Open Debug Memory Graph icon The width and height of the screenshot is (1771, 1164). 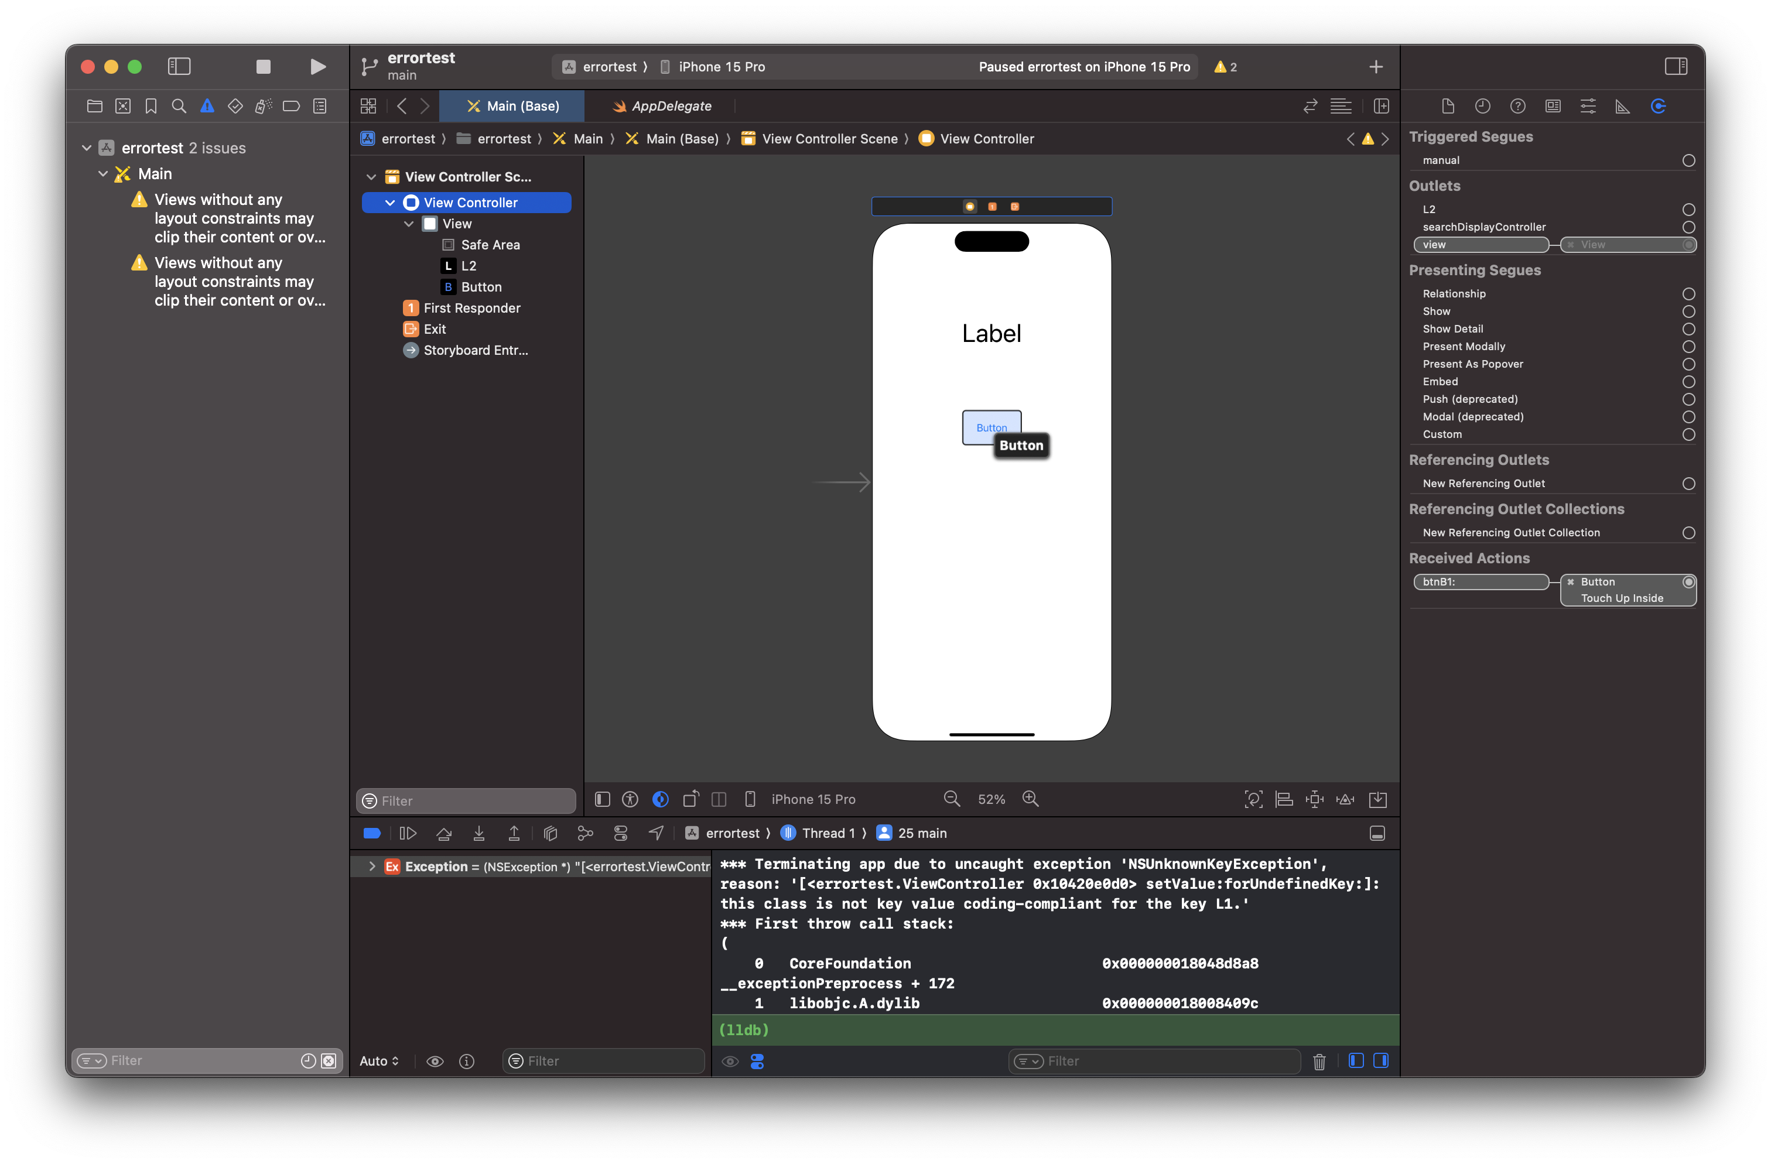coord(586,833)
